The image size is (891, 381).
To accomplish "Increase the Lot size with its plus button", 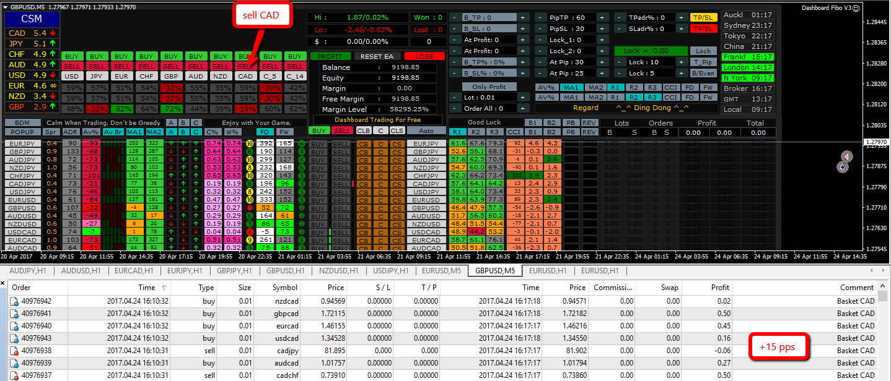I will click(x=524, y=97).
